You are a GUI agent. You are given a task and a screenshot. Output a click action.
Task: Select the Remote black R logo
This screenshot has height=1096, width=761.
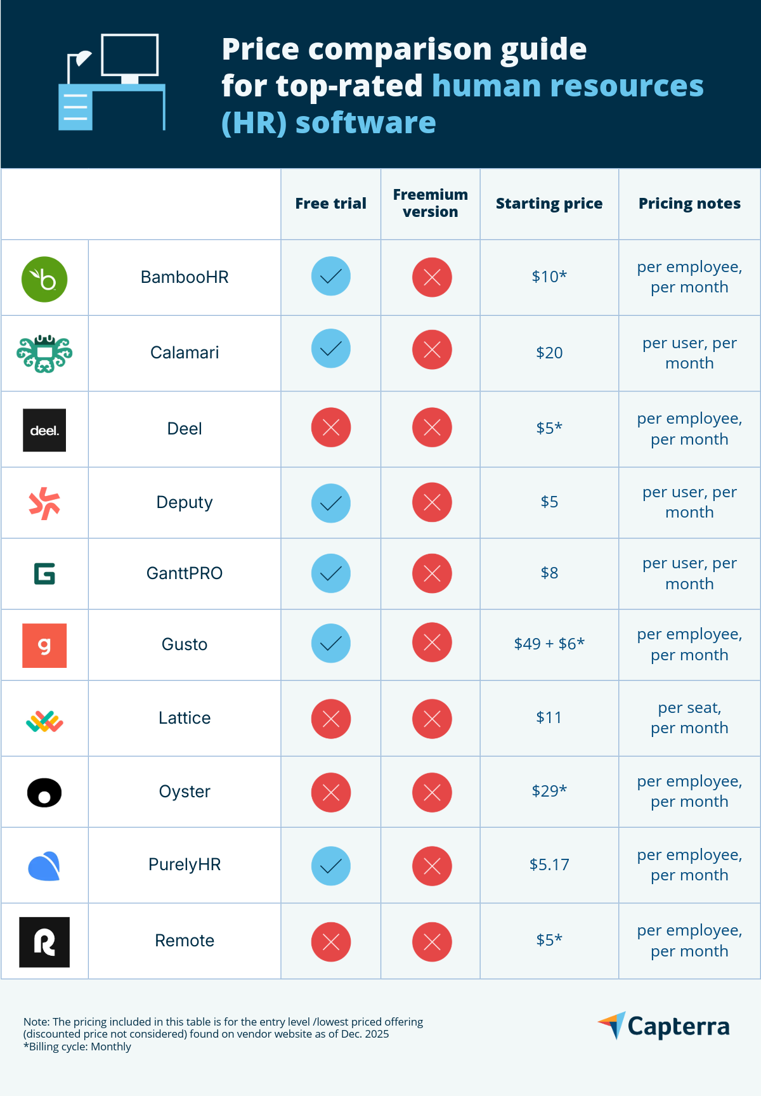pos(44,942)
